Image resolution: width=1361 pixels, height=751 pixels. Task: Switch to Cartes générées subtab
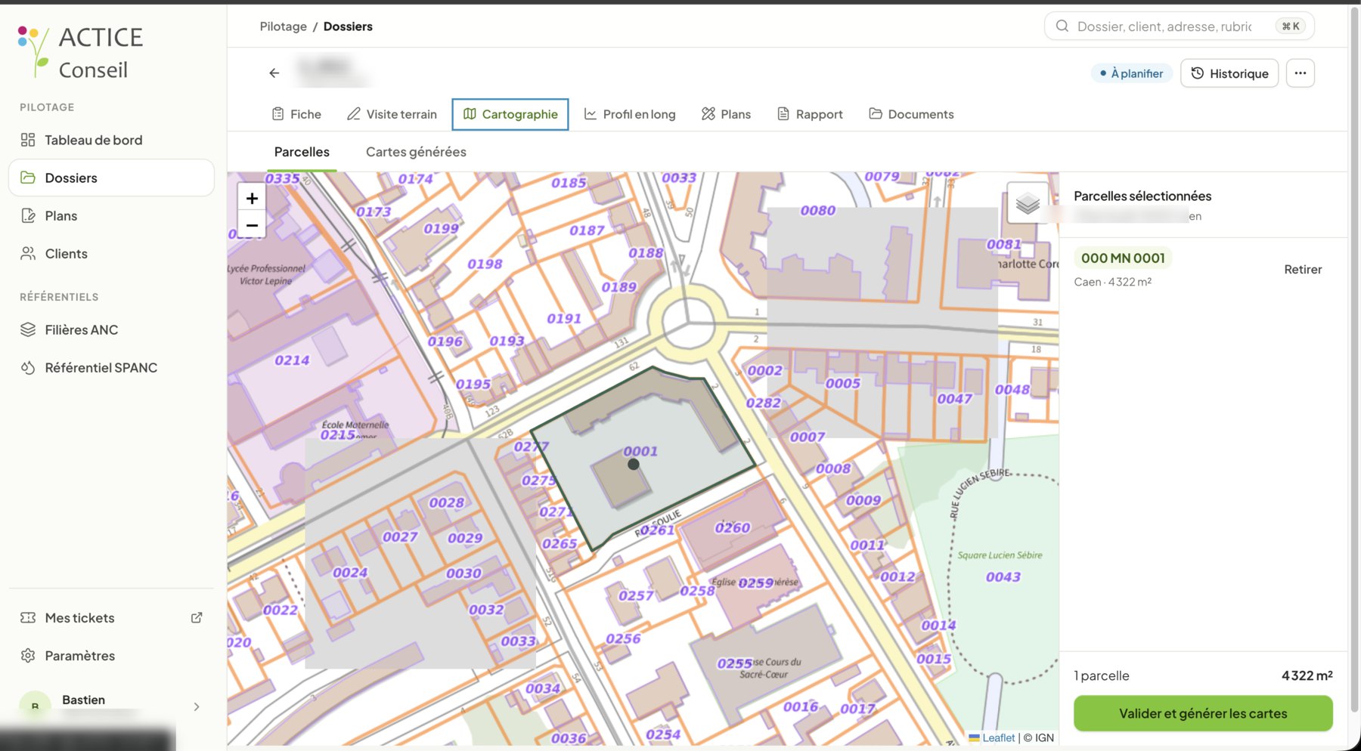coord(416,152)
